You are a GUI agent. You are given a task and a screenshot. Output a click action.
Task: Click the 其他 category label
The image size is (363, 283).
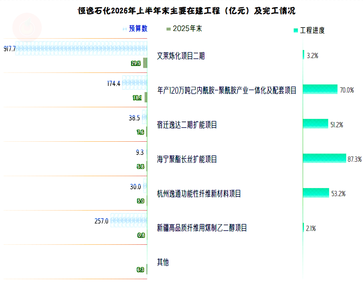163,262
